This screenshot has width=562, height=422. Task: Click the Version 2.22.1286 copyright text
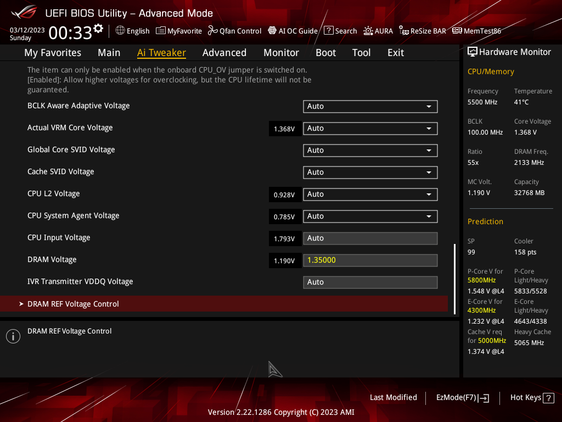[x=281, y=412]
